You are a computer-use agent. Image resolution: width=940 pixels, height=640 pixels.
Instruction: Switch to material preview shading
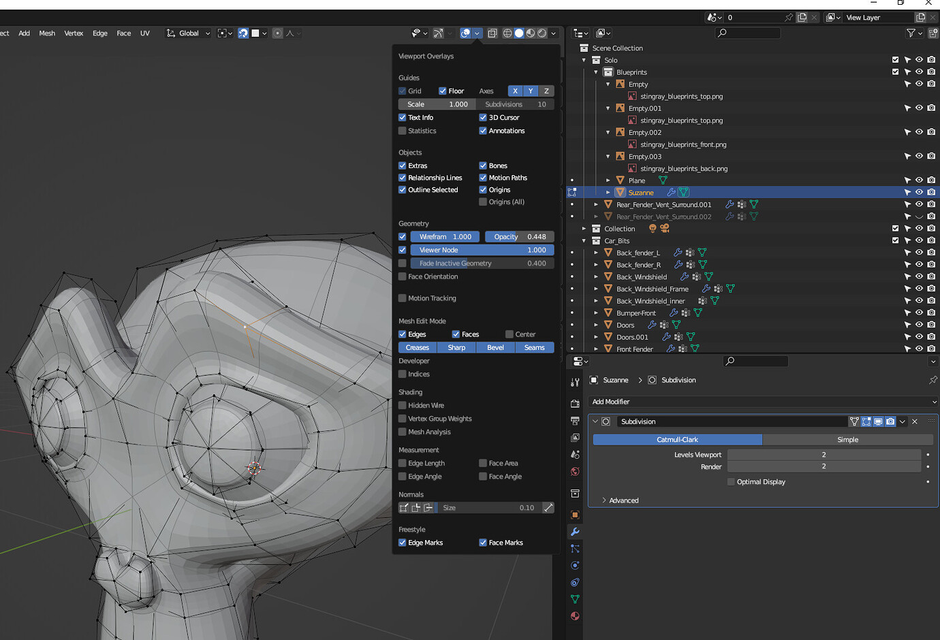(x=531, y=33)
